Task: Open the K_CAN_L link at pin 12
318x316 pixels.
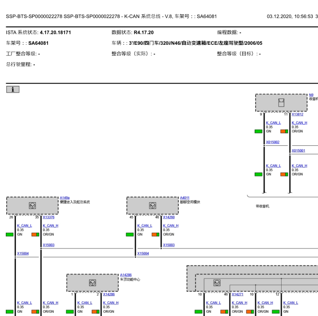Action: [291, 303]
